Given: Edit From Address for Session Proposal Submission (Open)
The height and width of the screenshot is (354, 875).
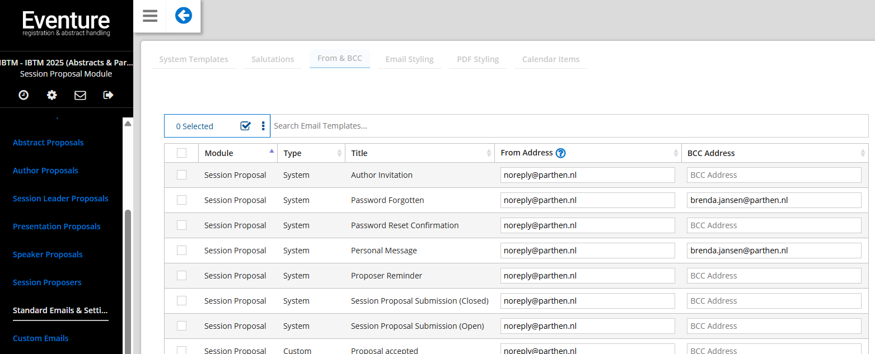Looking at the screenshot, I should click(588, 326).
